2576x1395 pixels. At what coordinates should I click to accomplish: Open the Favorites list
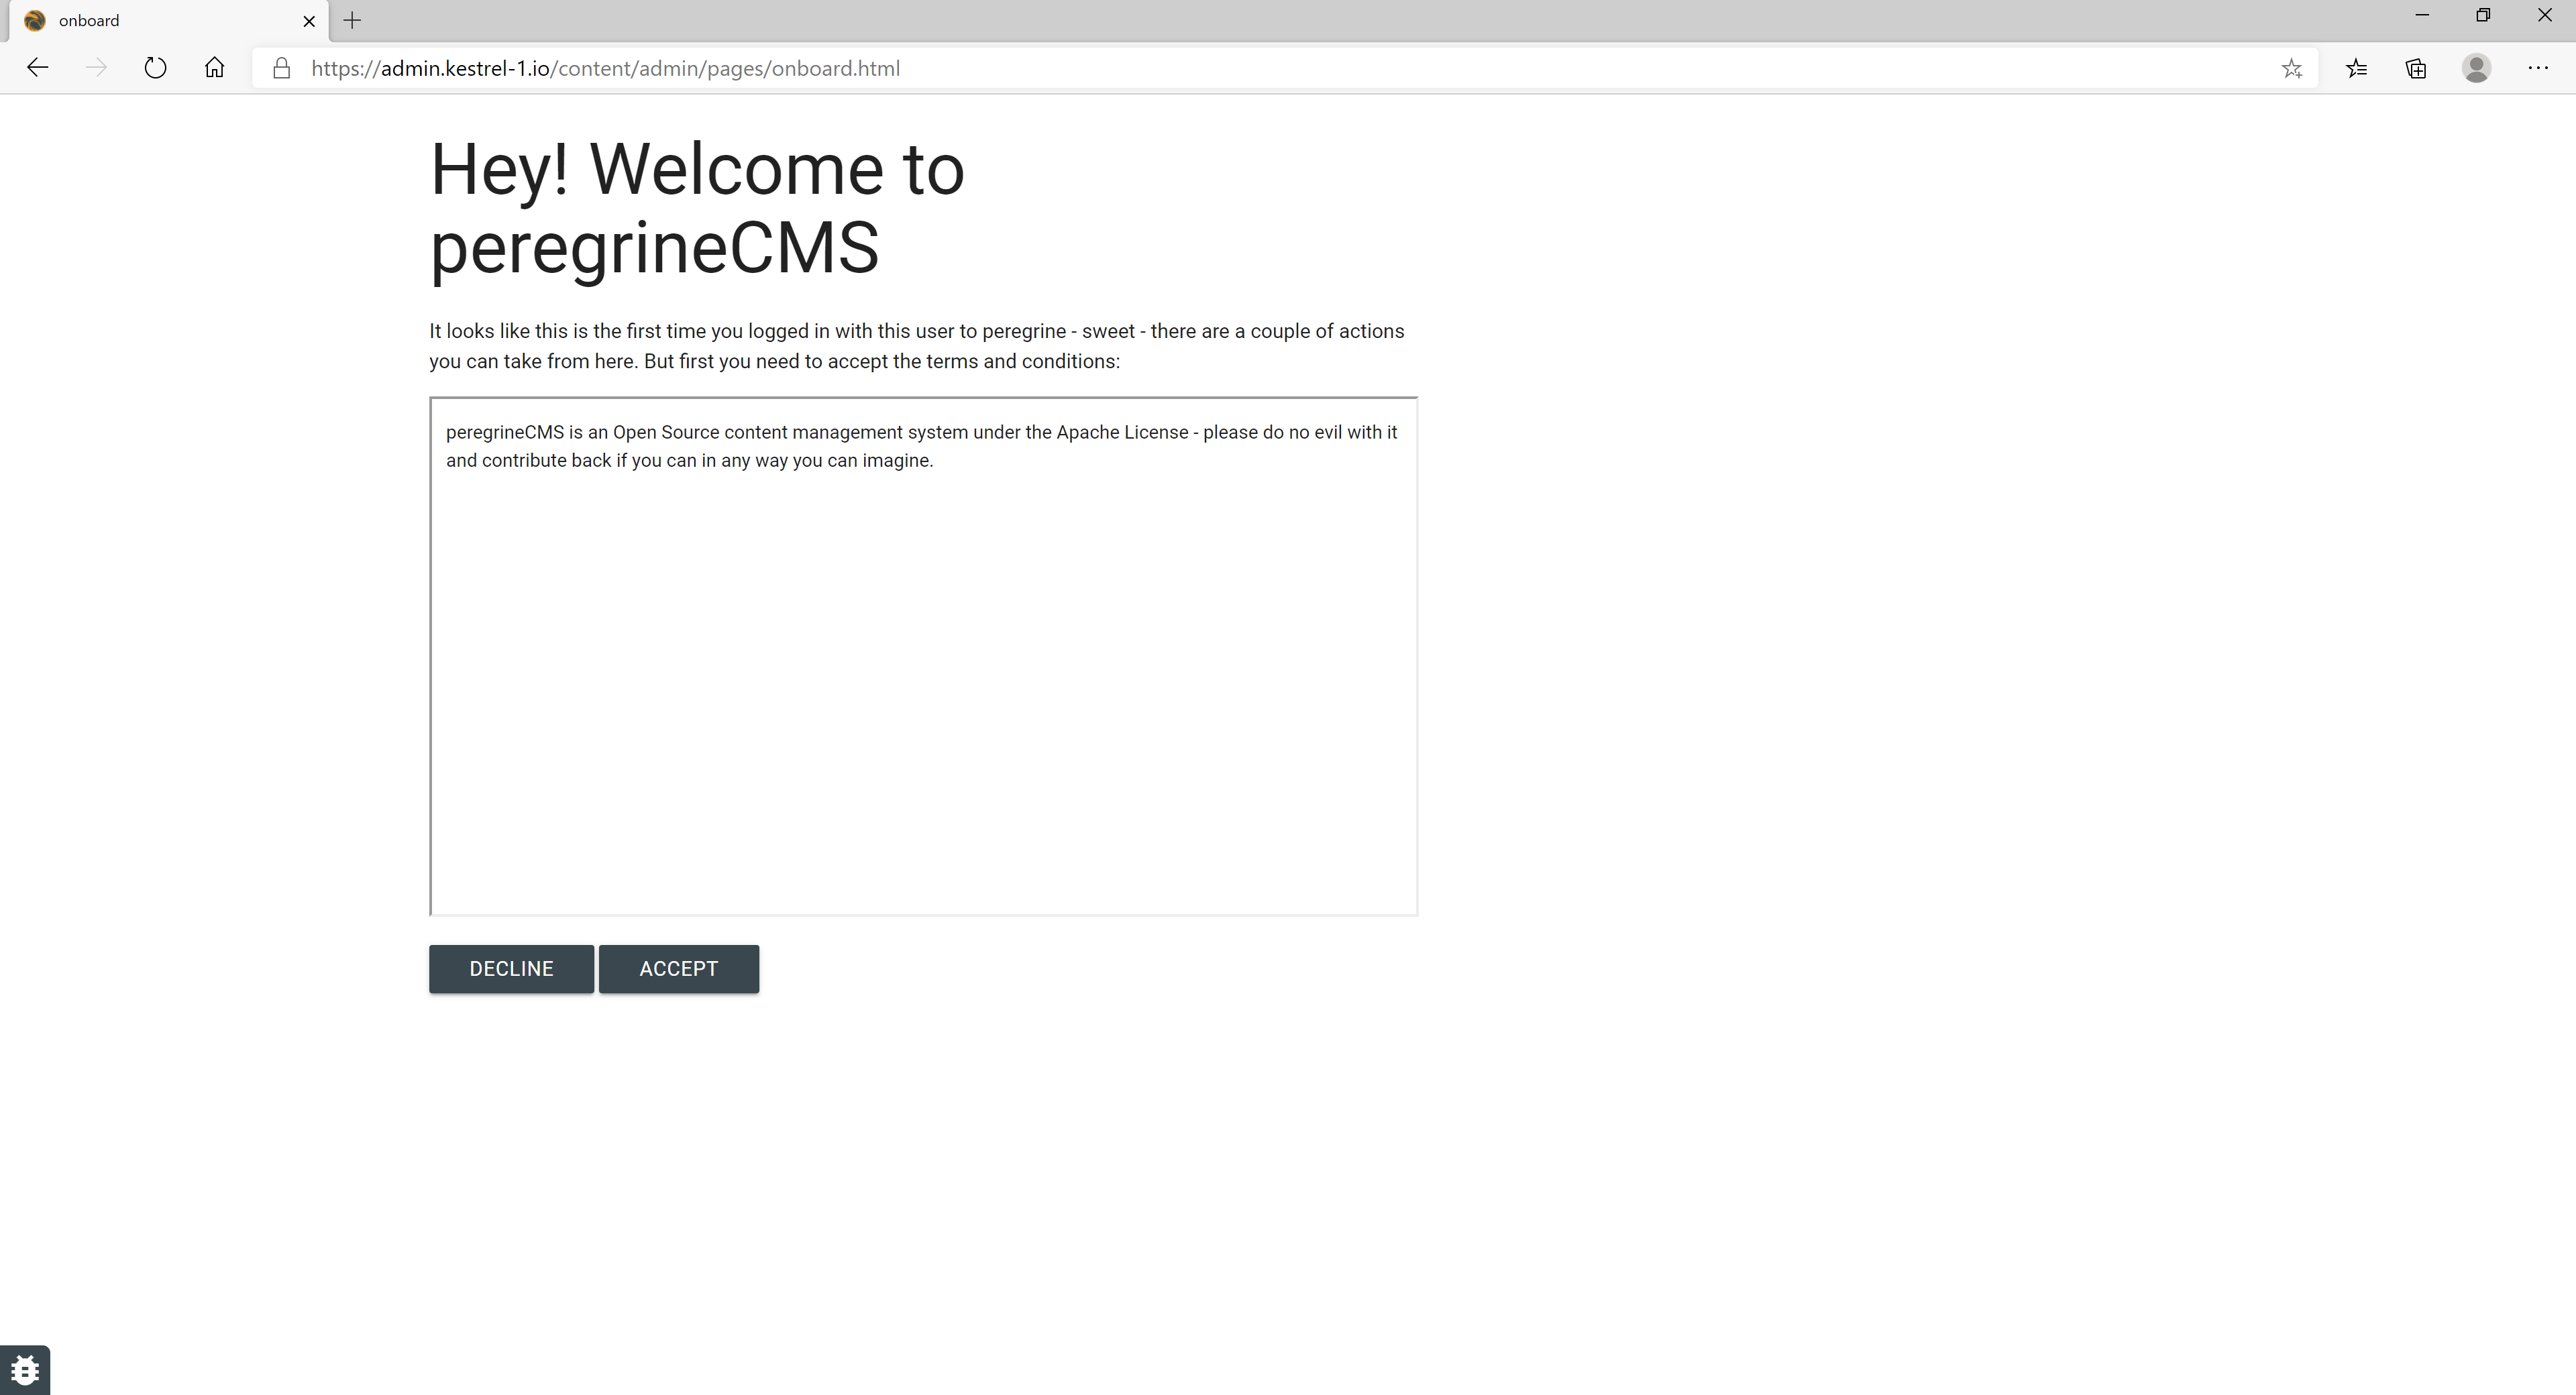coord(2356,68)
